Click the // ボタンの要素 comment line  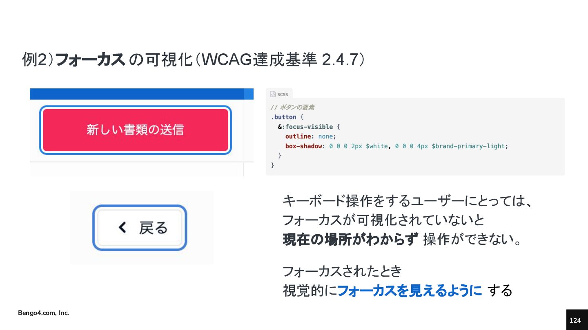coord(292,107)
